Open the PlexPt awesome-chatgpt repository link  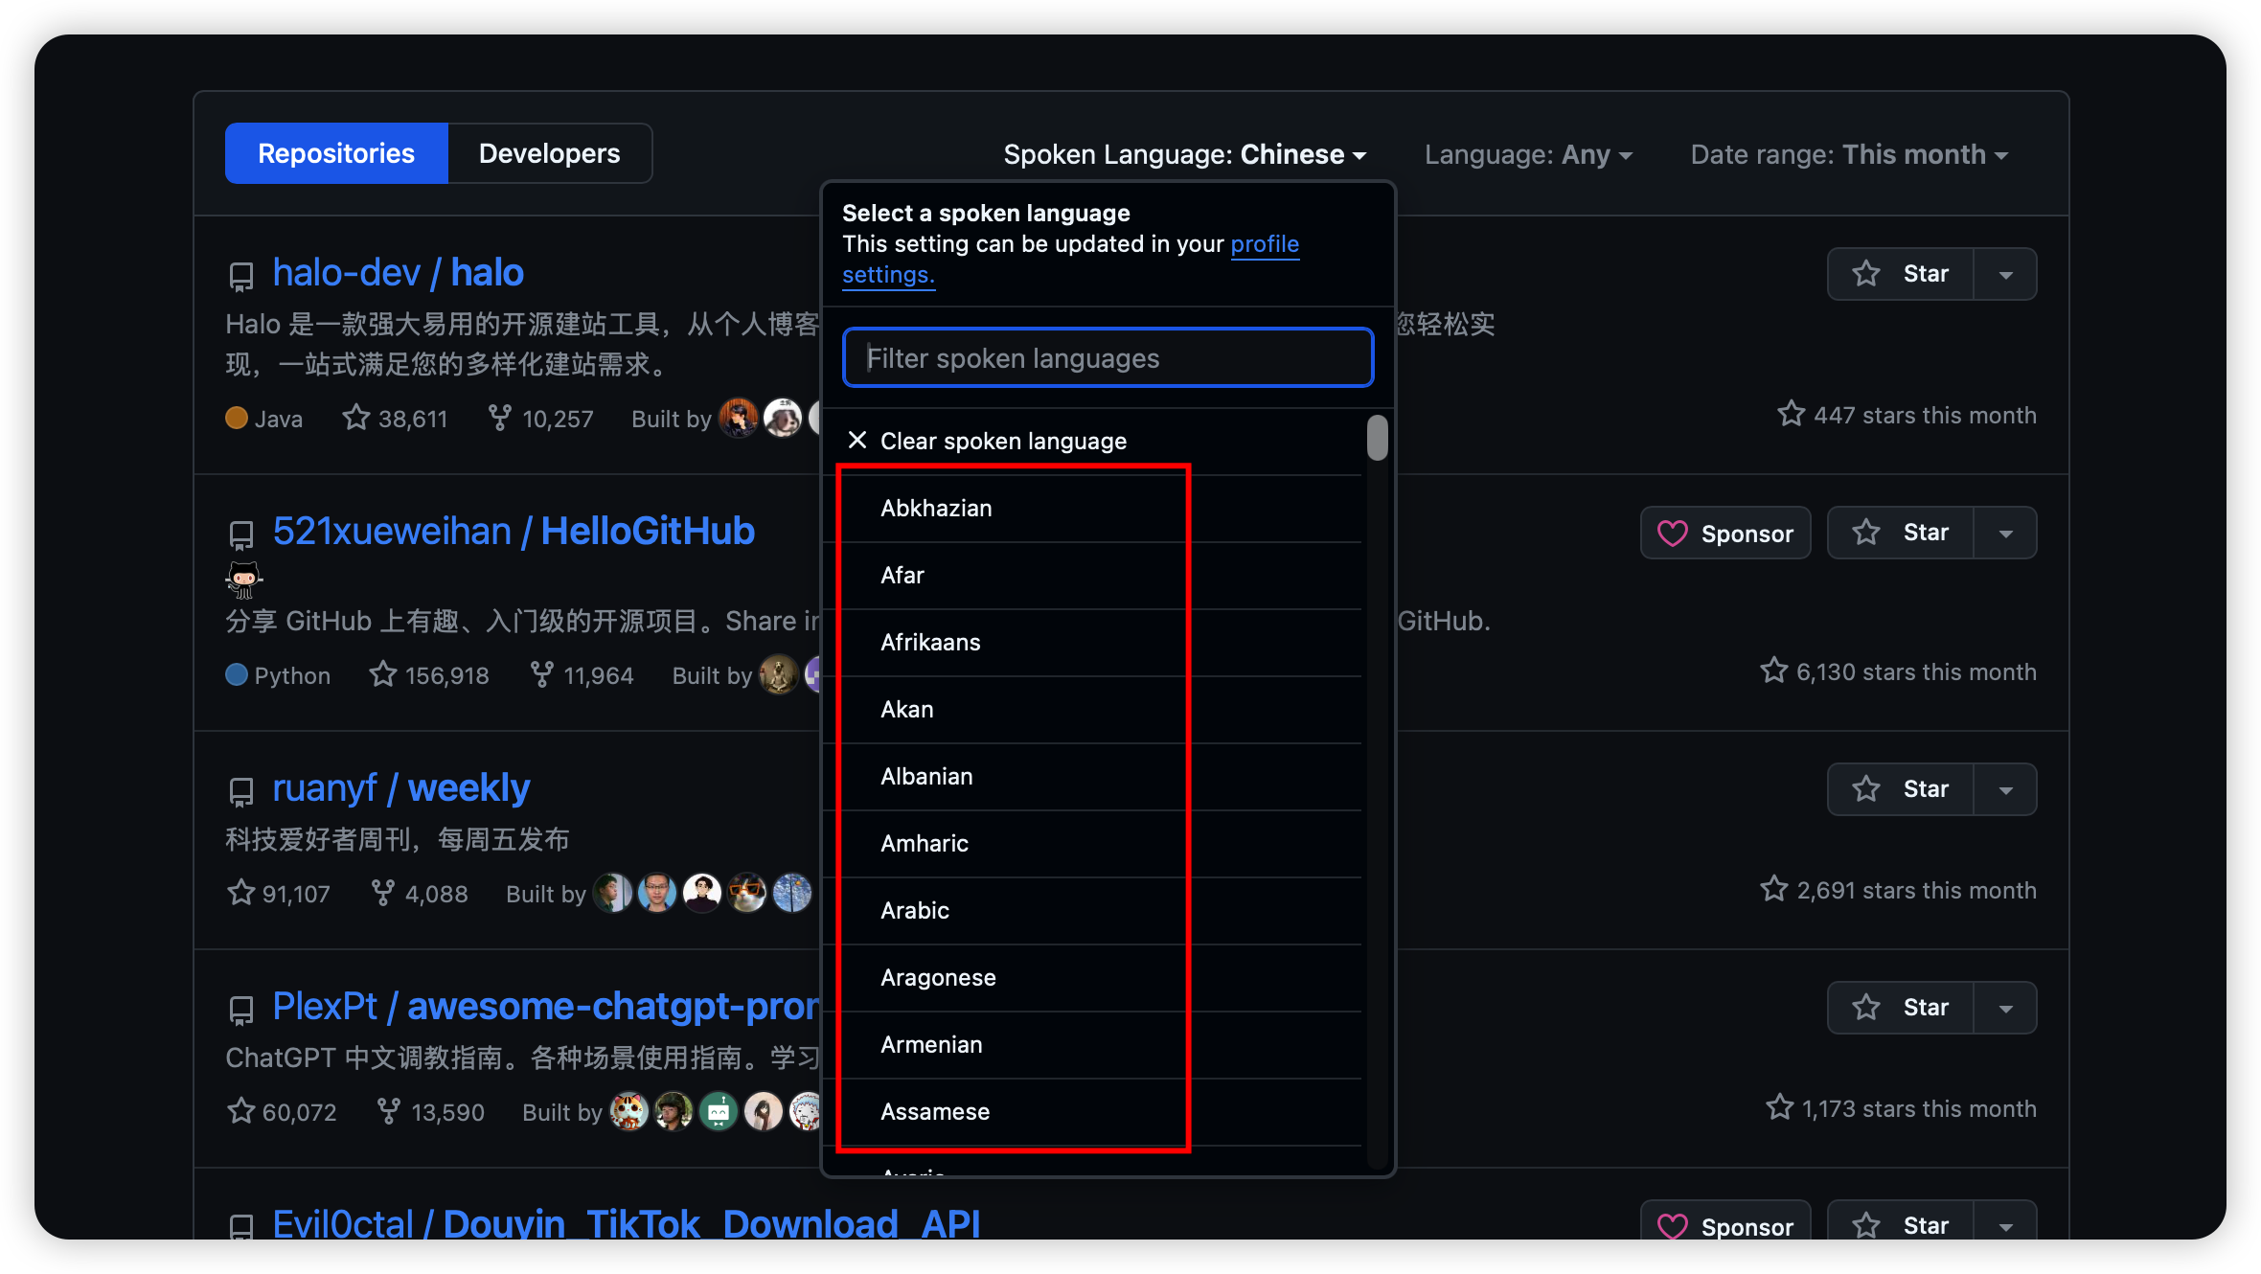click(546, 1007)
